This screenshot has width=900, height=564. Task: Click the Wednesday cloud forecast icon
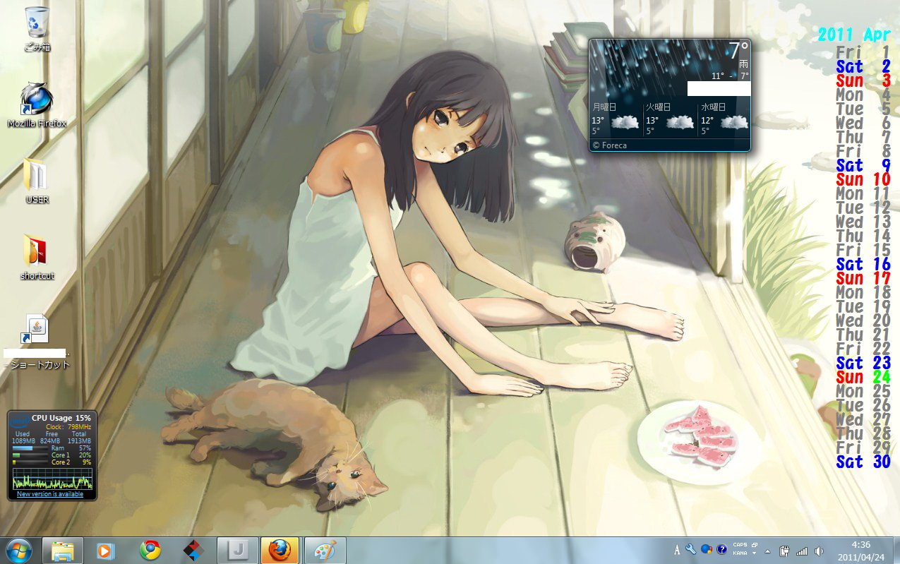click(x=734, y=122)
